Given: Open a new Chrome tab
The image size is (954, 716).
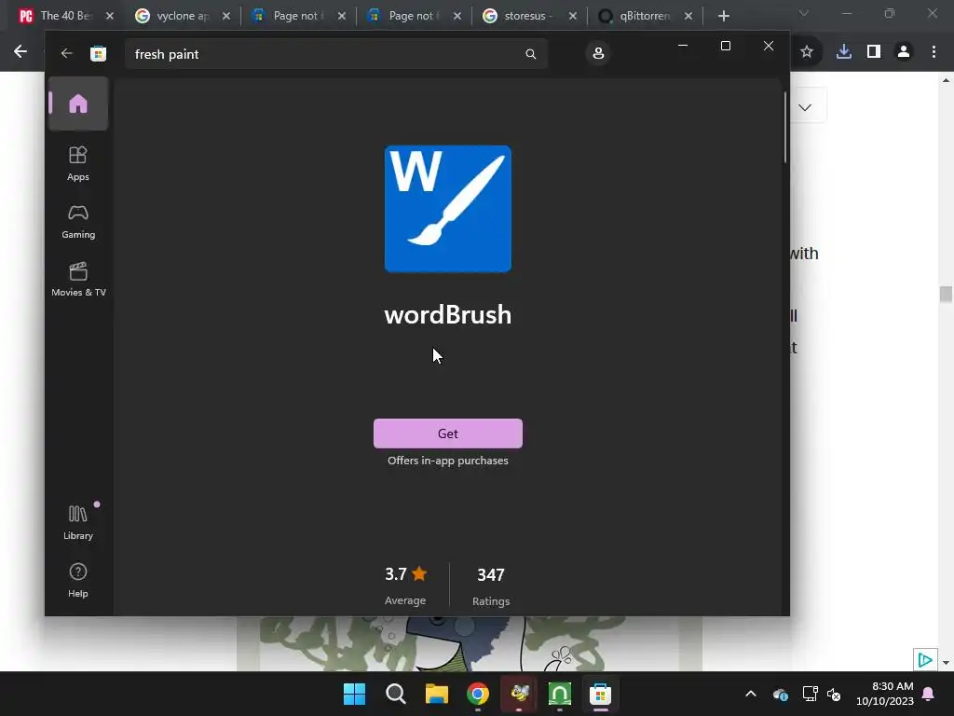Looking at the screenshot, I should pyautogui.click(x=723, y=16).
